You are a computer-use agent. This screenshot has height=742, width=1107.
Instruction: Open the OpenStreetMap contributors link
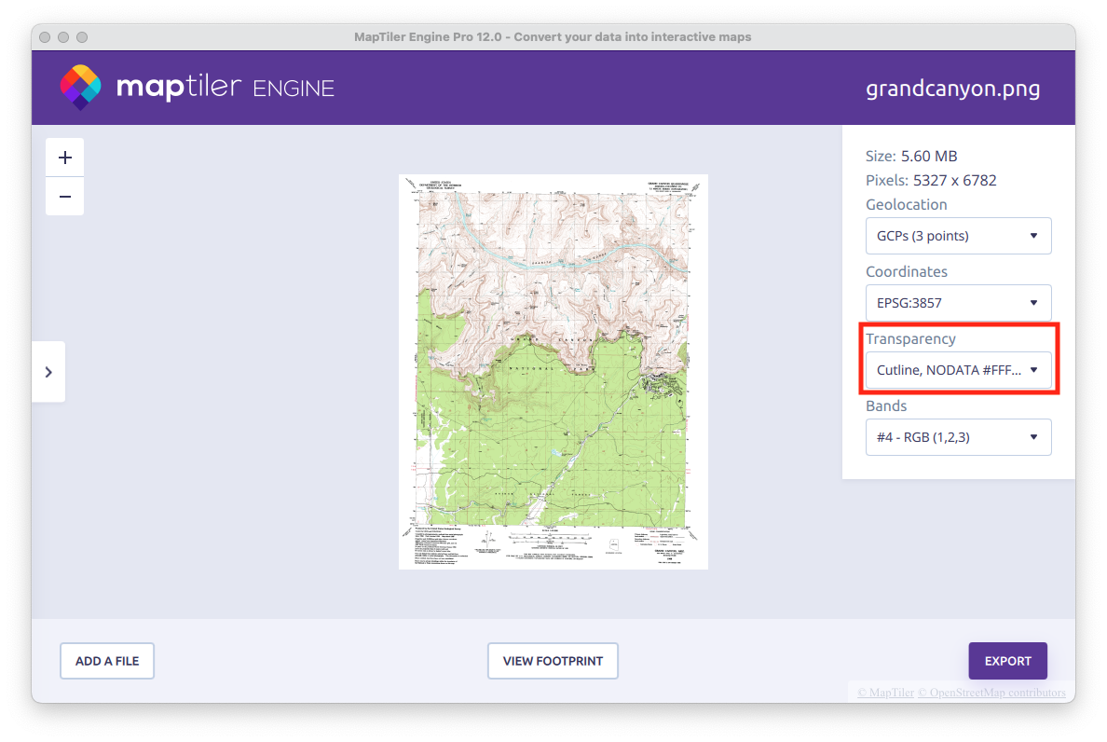click(996, 693)
